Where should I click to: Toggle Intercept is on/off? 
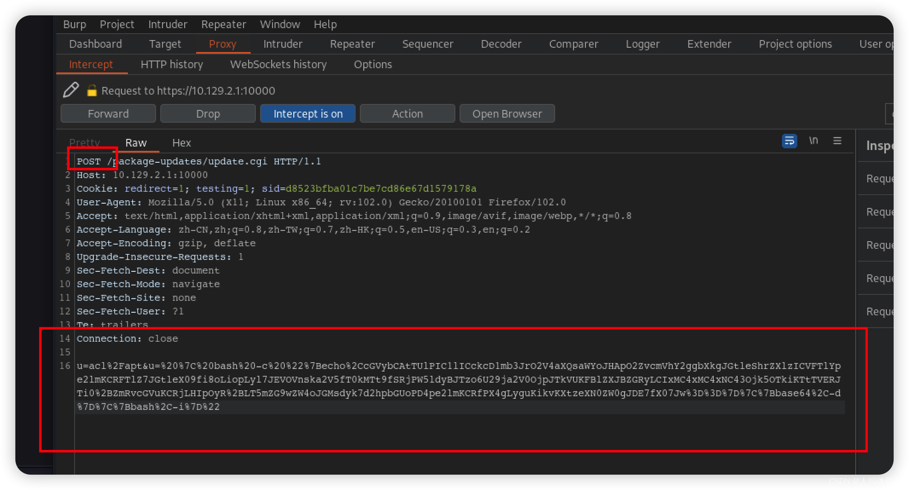308,114
